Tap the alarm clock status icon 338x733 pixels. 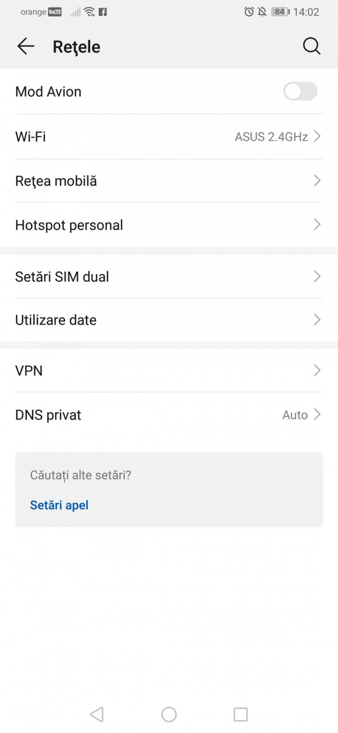click(x=249, y=12)
